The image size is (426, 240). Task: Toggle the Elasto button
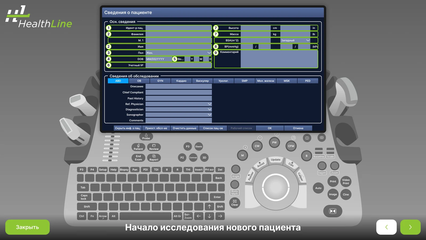coord(199,146)
